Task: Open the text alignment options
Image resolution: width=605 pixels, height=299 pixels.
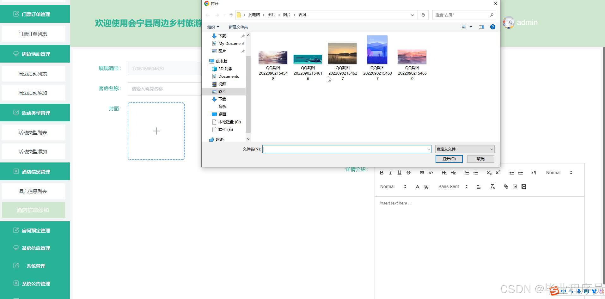Action: [x=479, y=186]
